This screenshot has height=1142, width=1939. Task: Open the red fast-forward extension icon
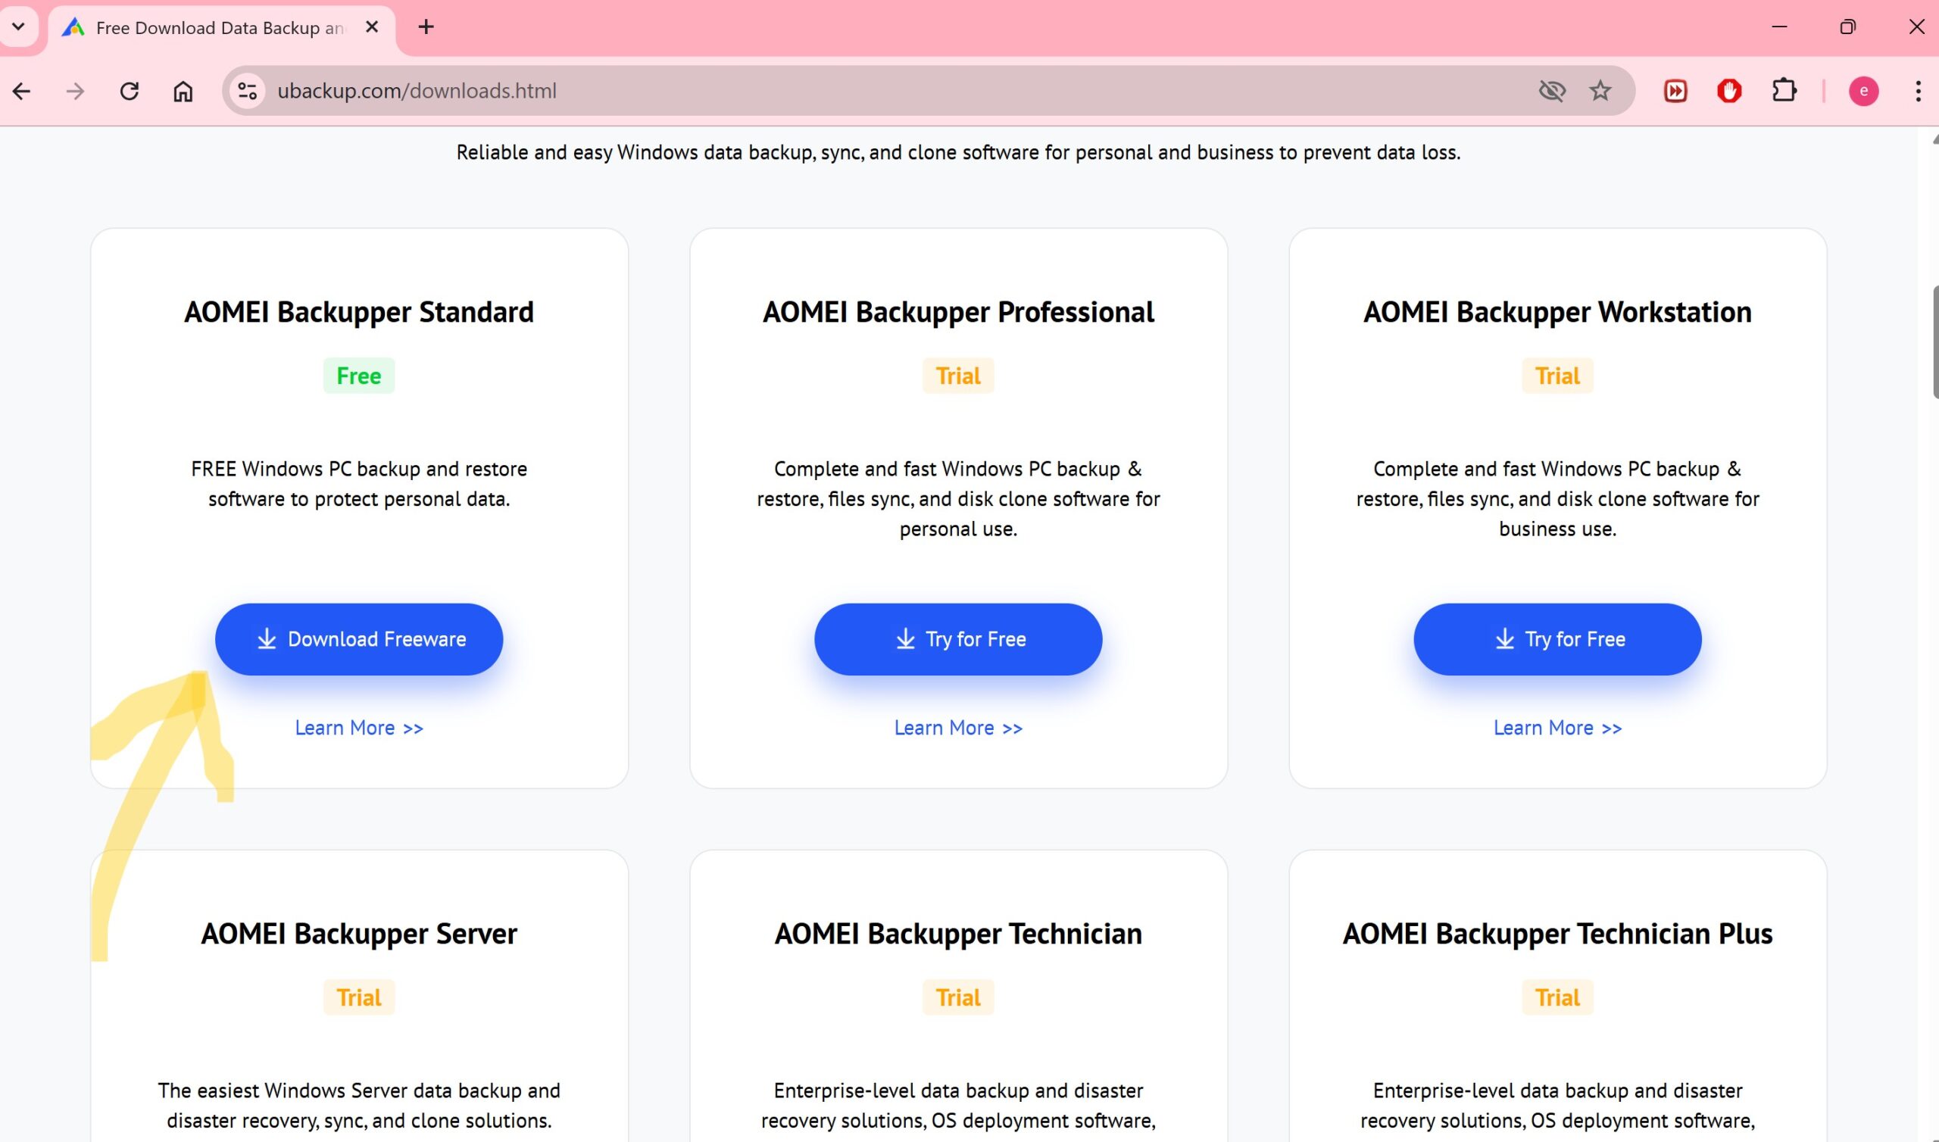tap(1675, 91)
